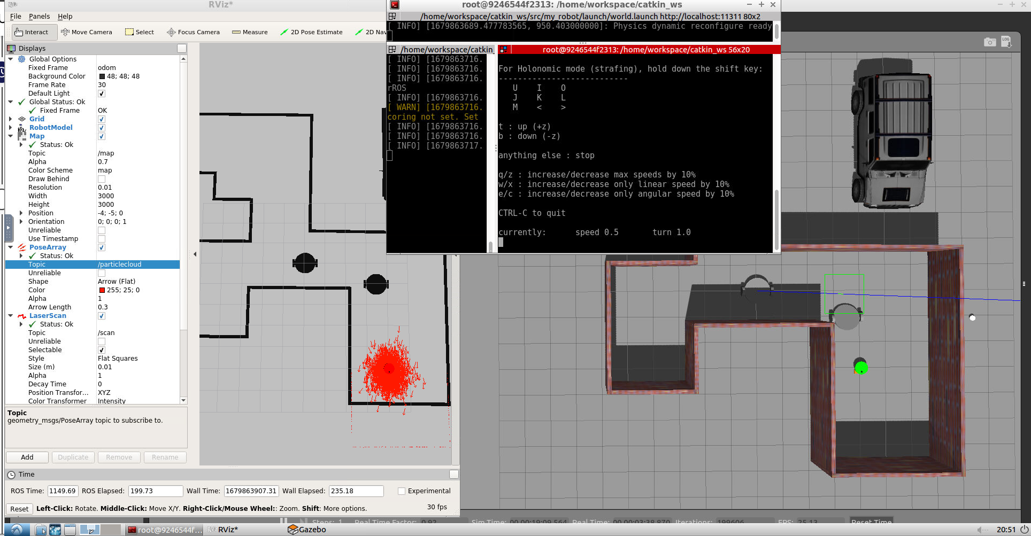Set a 2D Pose Estimate

click(311, 32)
